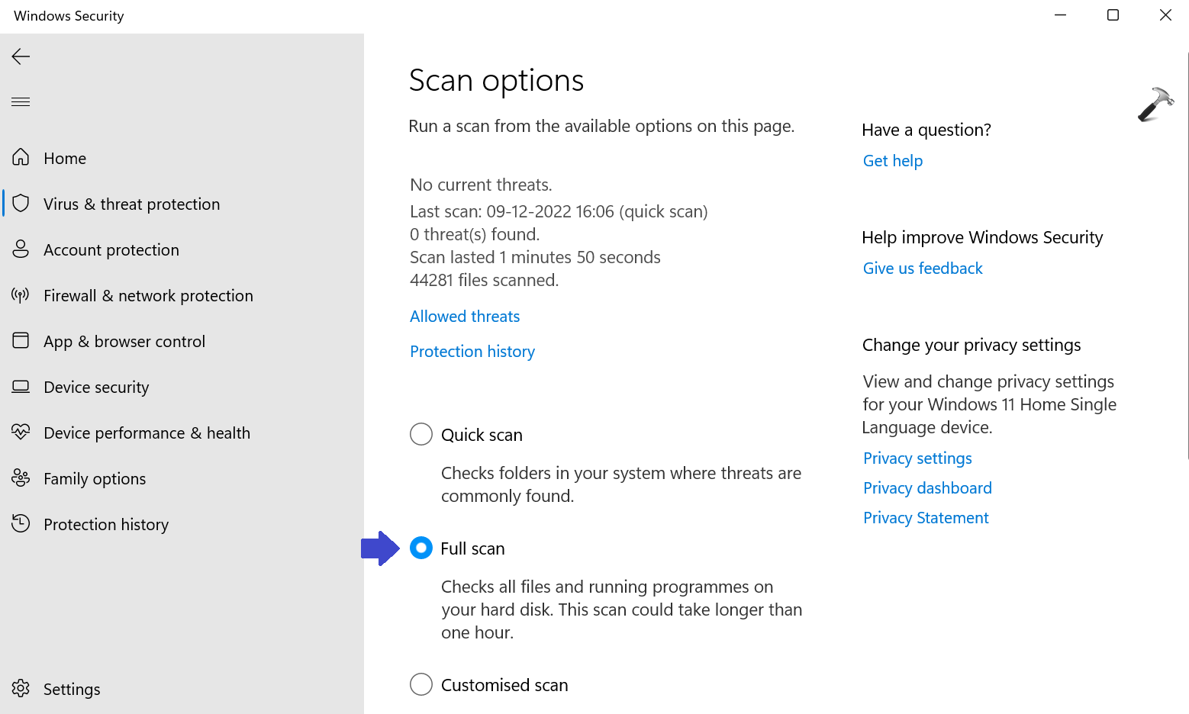
Task: Click the back arrow icon
Action: (x=21, y=56)
